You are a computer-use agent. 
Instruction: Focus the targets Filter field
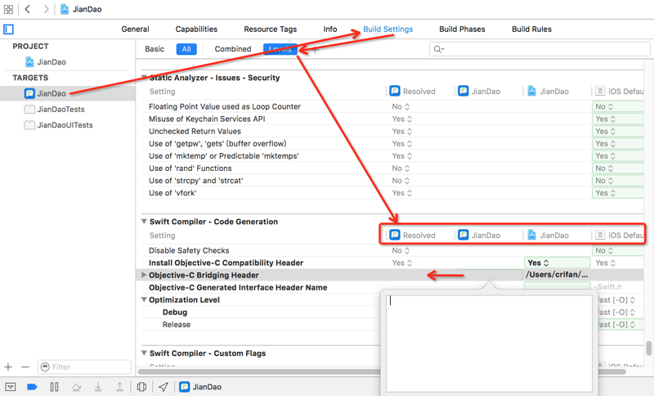85,367
